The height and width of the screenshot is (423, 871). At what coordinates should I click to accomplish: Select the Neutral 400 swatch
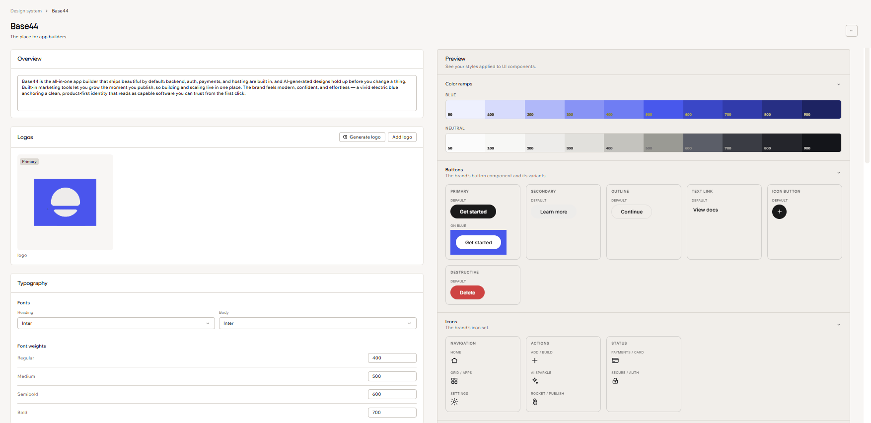(x=624, y=142)
